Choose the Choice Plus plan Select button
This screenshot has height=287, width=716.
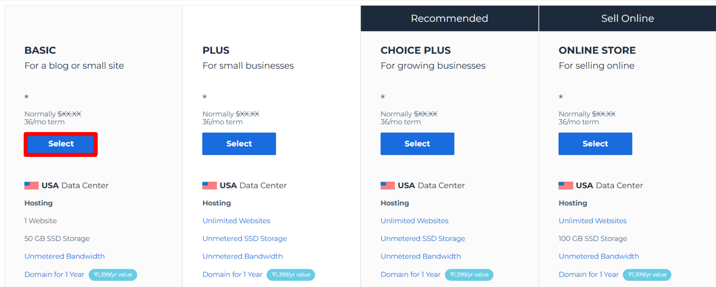[417, 144]
